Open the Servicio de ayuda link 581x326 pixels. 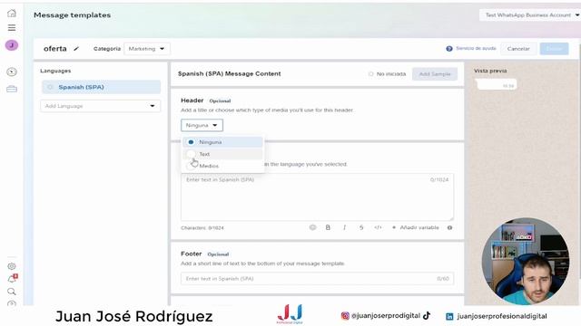coord(476,48)
